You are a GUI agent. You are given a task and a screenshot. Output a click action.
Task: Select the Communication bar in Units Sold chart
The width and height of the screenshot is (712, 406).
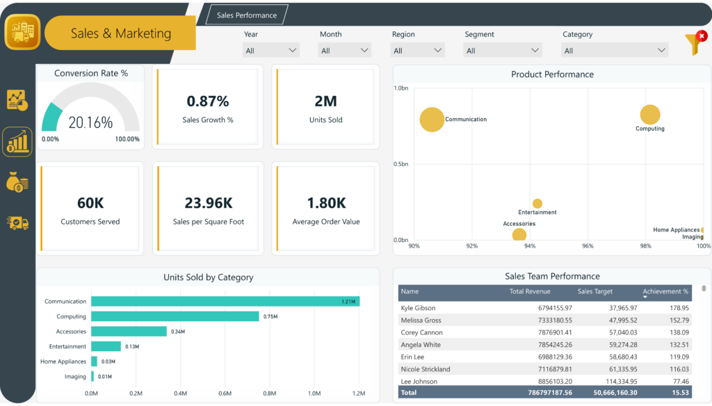pyautogui.click(x=225, y=302)
